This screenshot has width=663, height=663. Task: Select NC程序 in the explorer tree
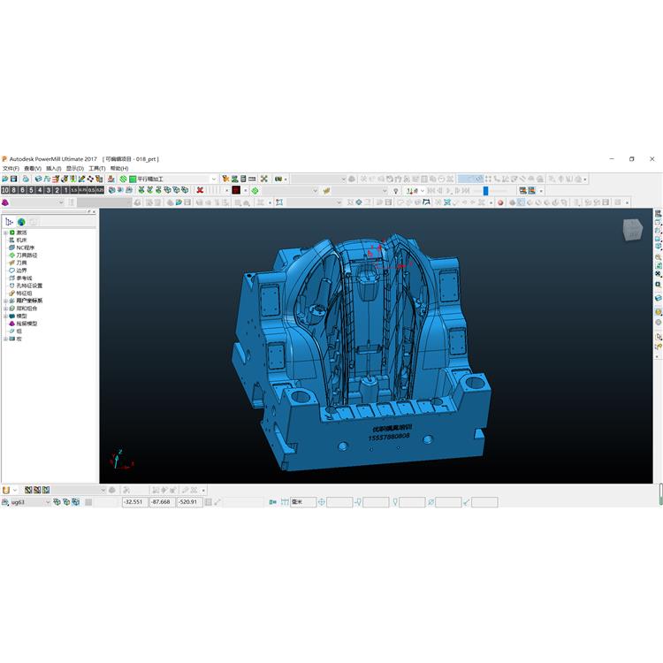[26, 248]
